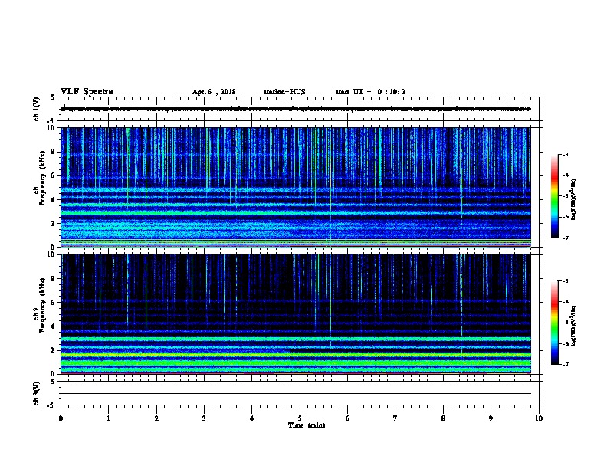Viewport: 607px width, 469px height.
Task: Click time axis tick label "2"
Action: coord(156,418)
